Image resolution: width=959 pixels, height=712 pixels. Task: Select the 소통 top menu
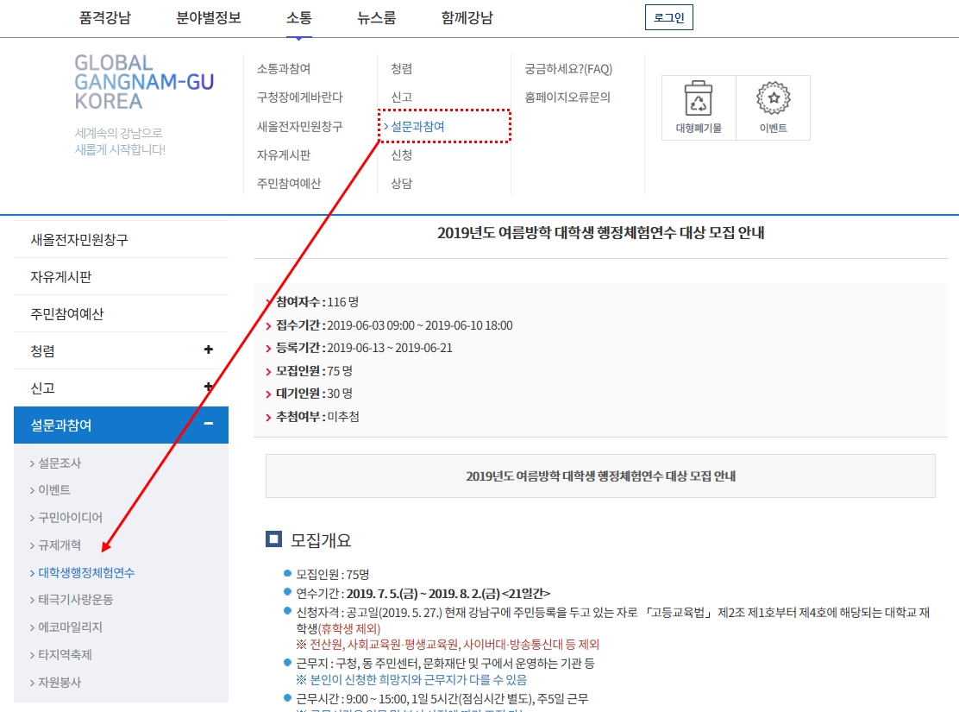point(299,18)
